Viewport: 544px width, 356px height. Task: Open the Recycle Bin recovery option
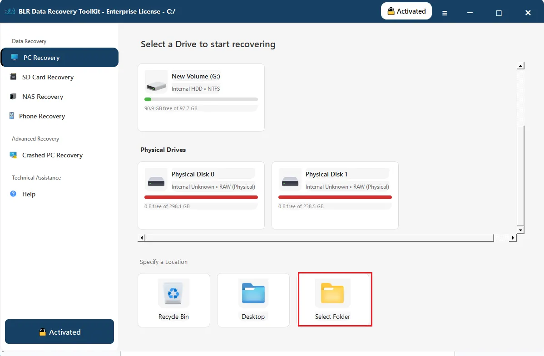173,299
